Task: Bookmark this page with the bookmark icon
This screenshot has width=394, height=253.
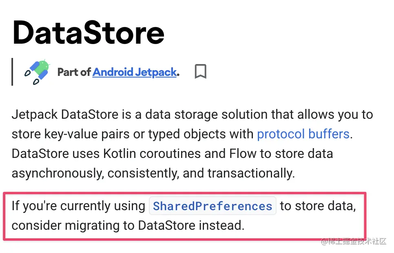Action: [x=201, y=71]
